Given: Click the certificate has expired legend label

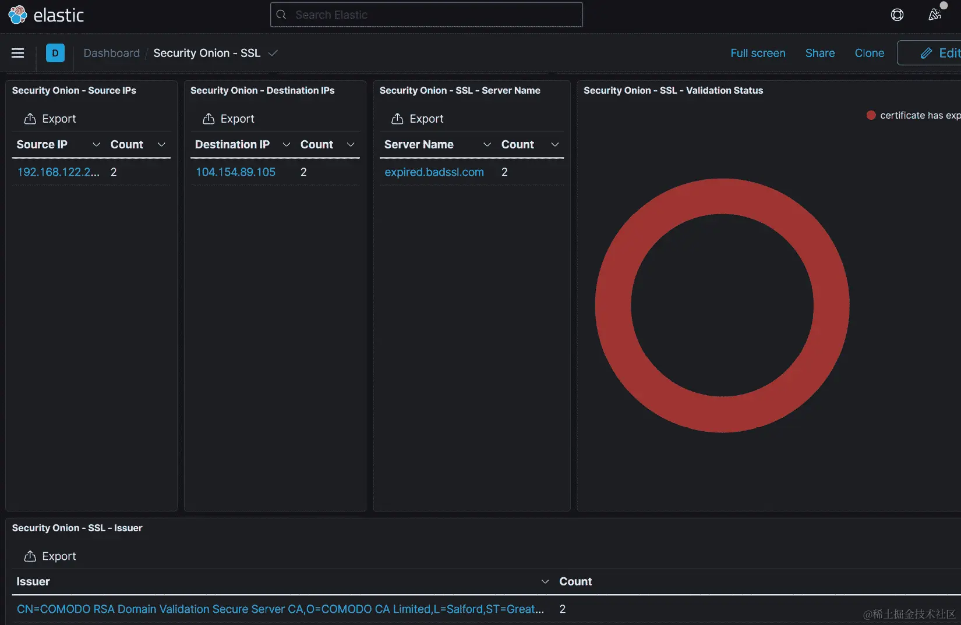Looking at the screenshot, I should click(x=920, y=115).
